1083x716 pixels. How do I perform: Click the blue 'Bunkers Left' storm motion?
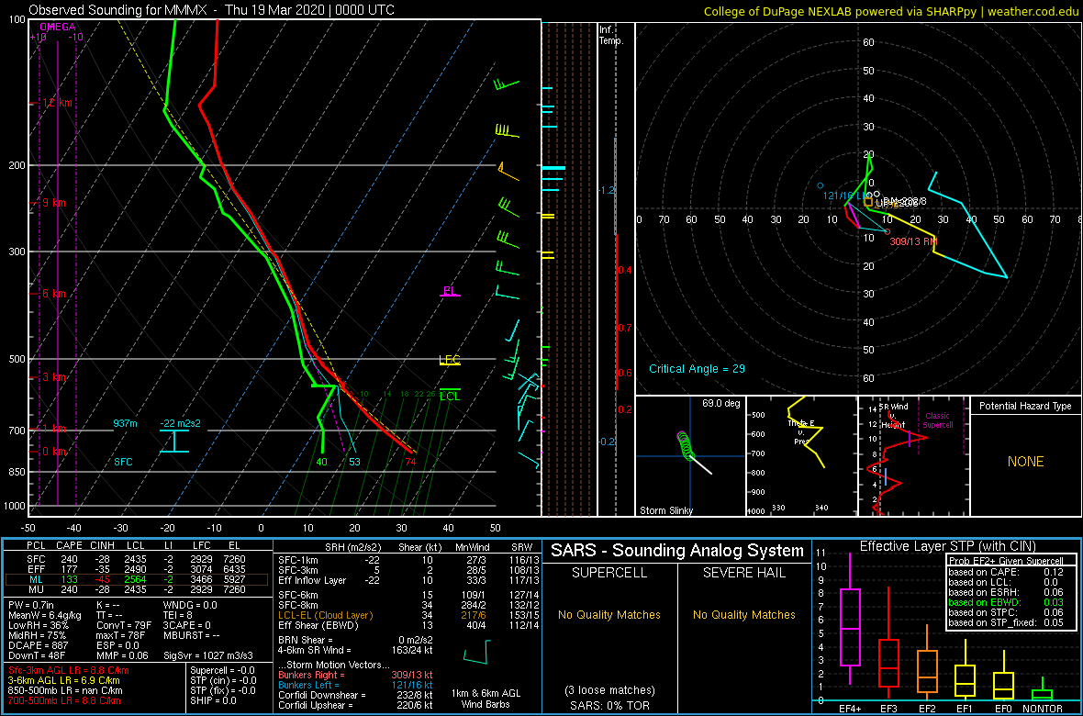coord(355,685)
